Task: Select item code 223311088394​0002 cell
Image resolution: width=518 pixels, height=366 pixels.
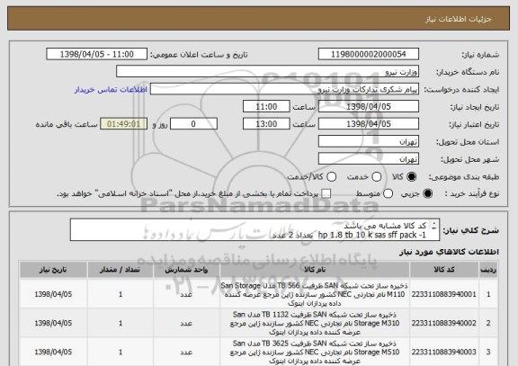Action: pyautogui.click(x=444, y=323)
